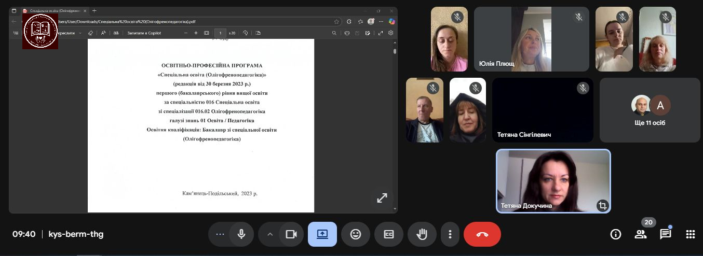703x256 pixels.
Task: Turn on closed captions
Action: click(388, 234)
